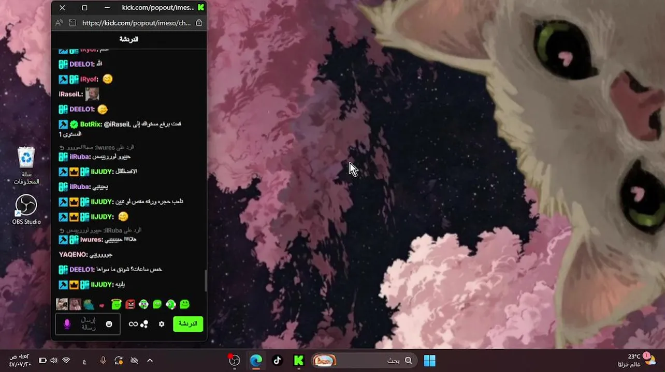665x372 pixels.
Task: Insert the green headphones emote
Action: (170, 304)
